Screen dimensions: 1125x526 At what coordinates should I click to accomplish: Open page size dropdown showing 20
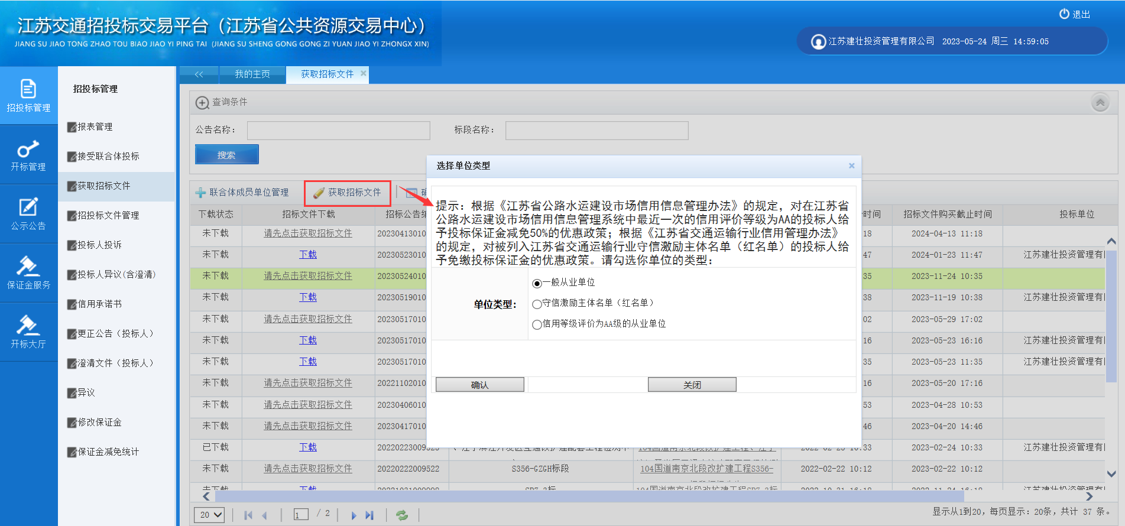[x=209, y=515]
